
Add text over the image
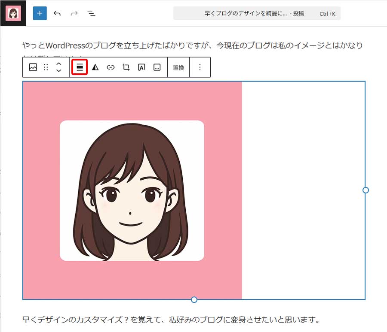141,67
